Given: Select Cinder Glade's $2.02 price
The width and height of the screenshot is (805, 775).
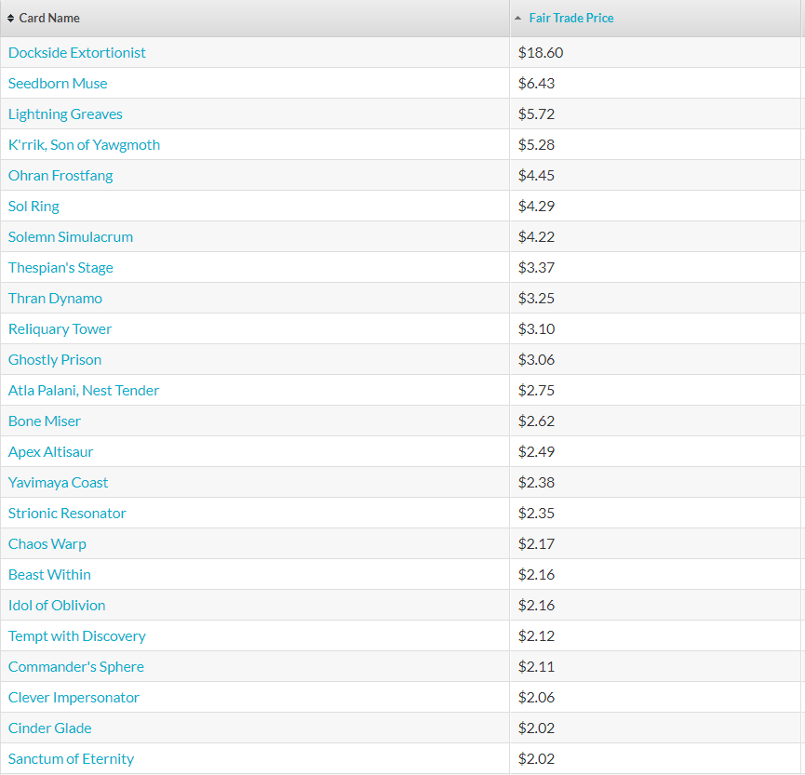Looking at the screenshot, I should (655, 728).
